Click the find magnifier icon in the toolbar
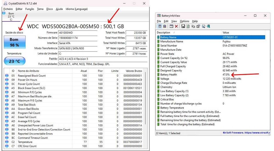This screenshot has height=151, width=274. (x=203, y=26)
